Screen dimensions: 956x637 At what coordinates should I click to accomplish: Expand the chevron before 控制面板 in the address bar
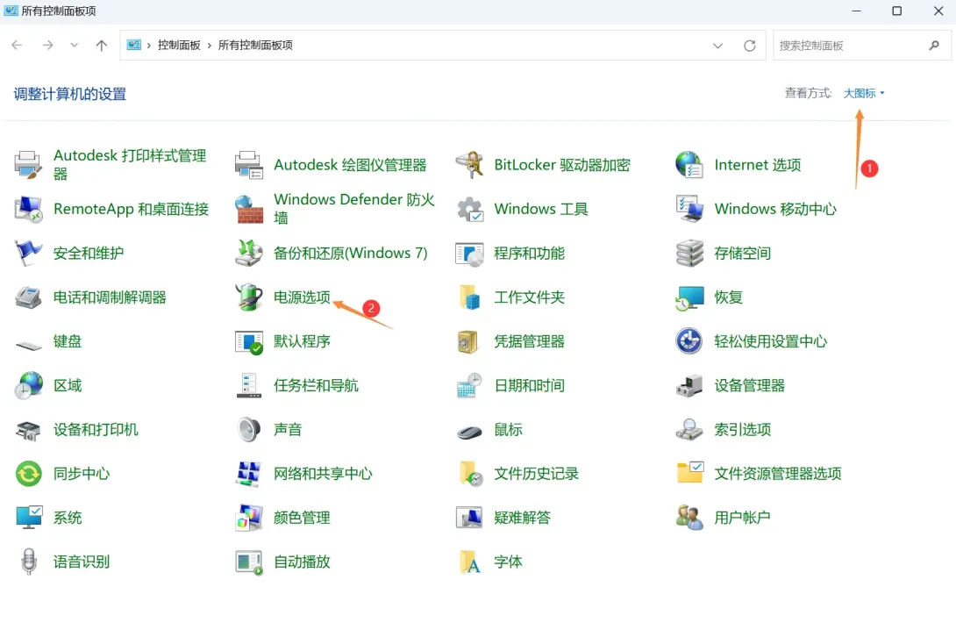point(149,46)
